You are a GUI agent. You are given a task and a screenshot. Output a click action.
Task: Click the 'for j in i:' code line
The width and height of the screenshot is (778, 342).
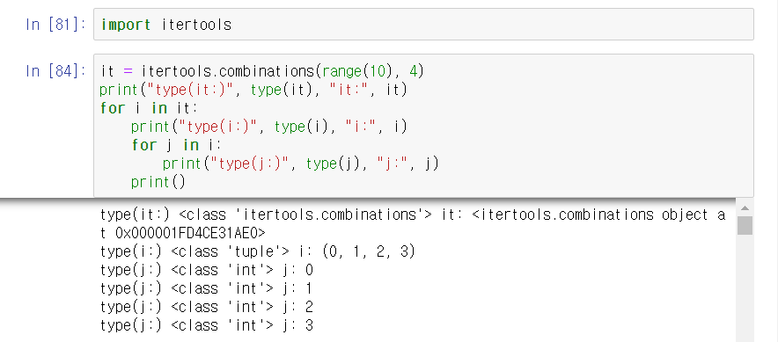tap(177, 145)
